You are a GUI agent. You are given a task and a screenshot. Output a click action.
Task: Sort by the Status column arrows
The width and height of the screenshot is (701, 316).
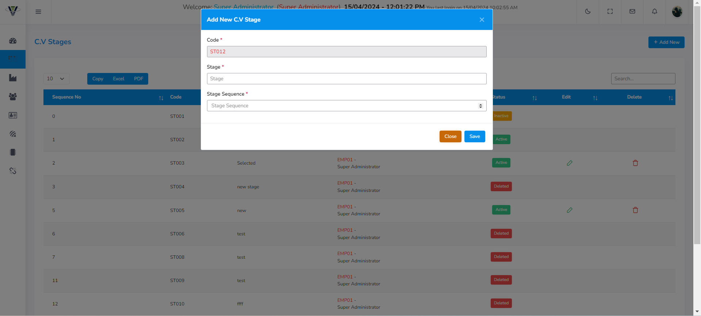click(535, 98)
